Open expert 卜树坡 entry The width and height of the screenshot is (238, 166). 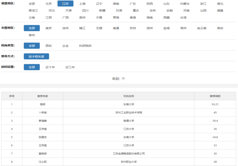click(x=42, y=113)
